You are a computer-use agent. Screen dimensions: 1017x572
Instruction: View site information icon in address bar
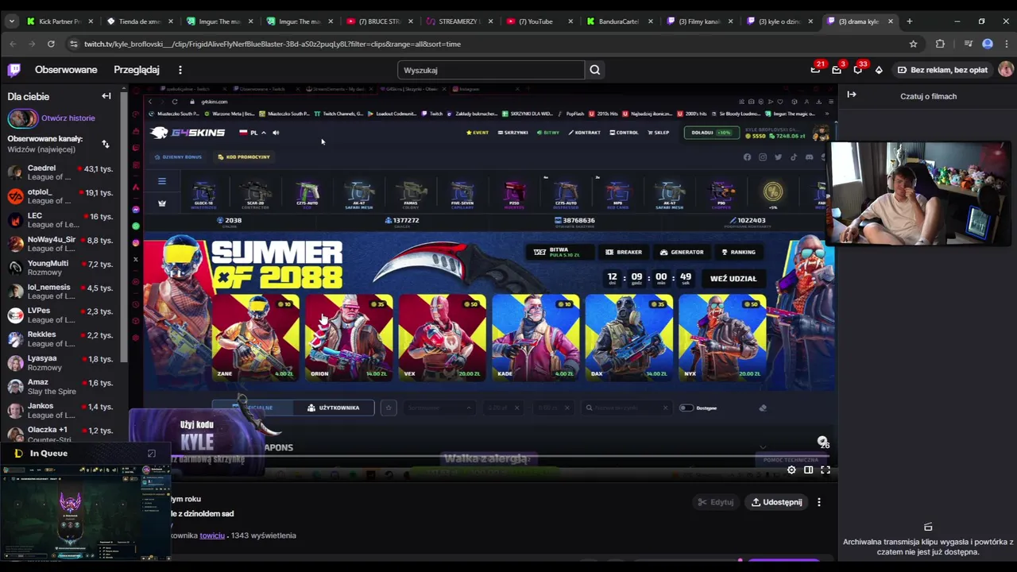74,44
